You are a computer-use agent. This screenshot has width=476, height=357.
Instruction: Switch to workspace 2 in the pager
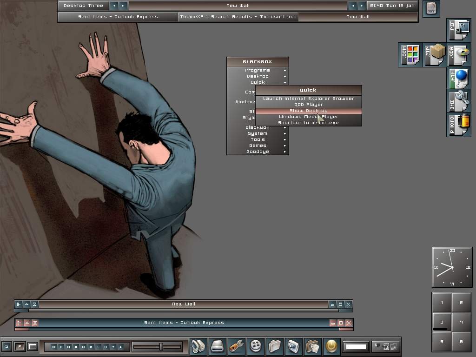pos(462,303)
